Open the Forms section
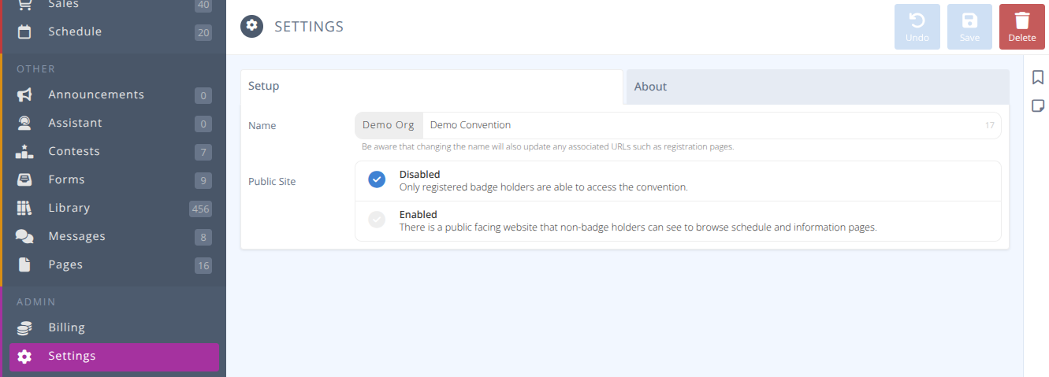The height and width of the screenshot is (377, 1049). 114,180
